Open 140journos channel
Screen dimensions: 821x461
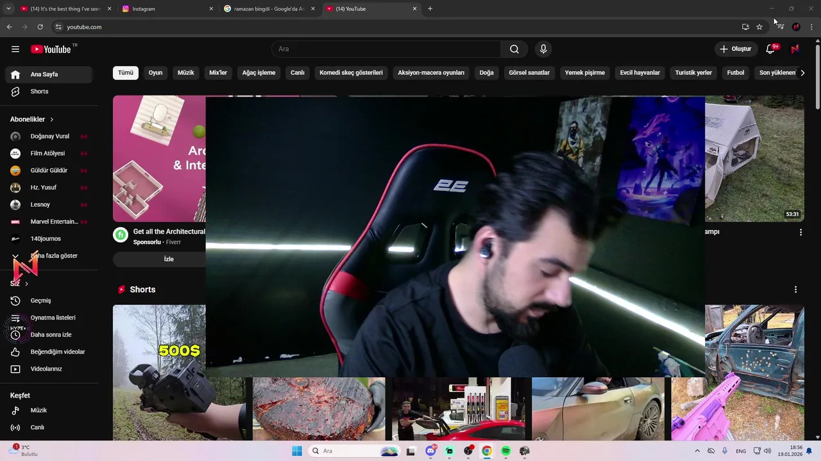click(x=50, y=239)
